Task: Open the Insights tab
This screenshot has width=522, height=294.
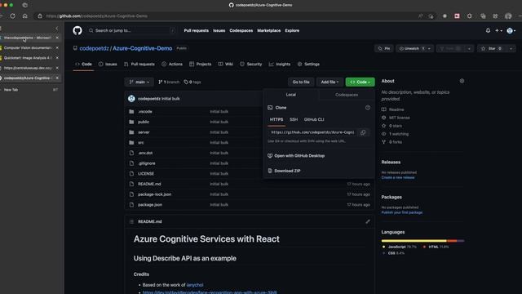Action: coord(279,64)
